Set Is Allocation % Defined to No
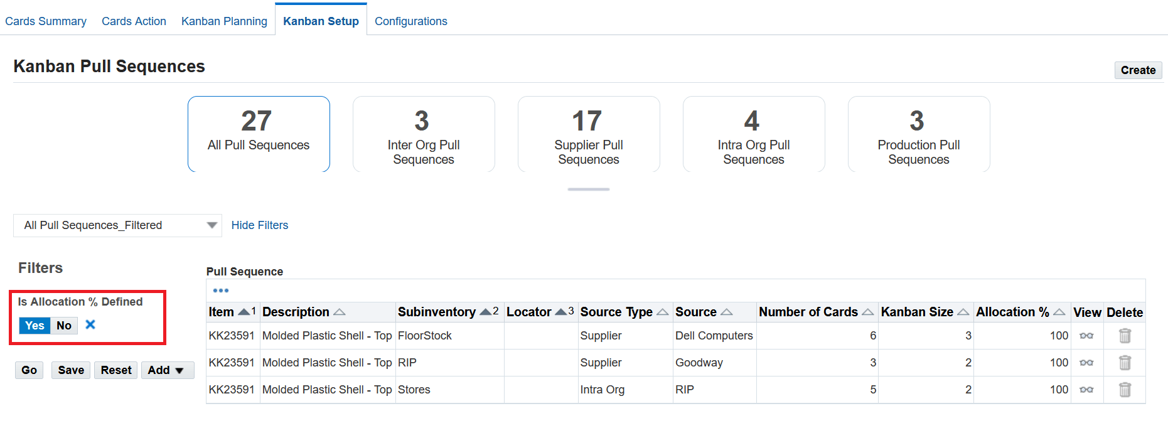 click(64, 325)
